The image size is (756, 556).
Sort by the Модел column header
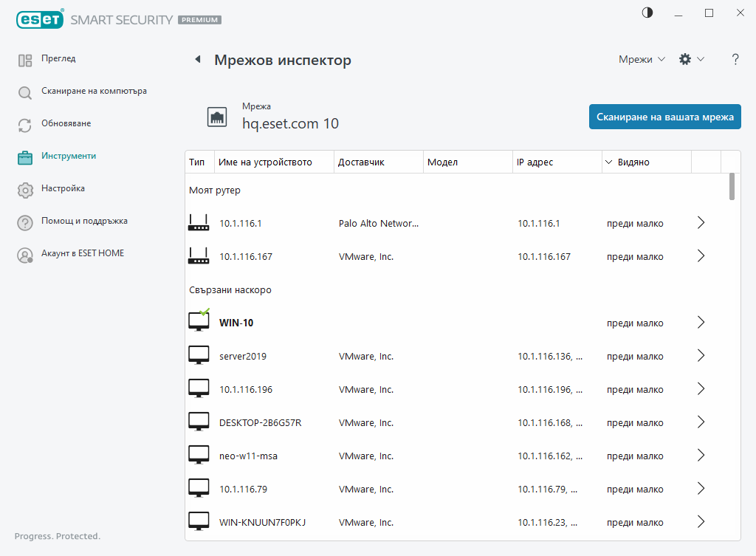[x=467, y=162]
